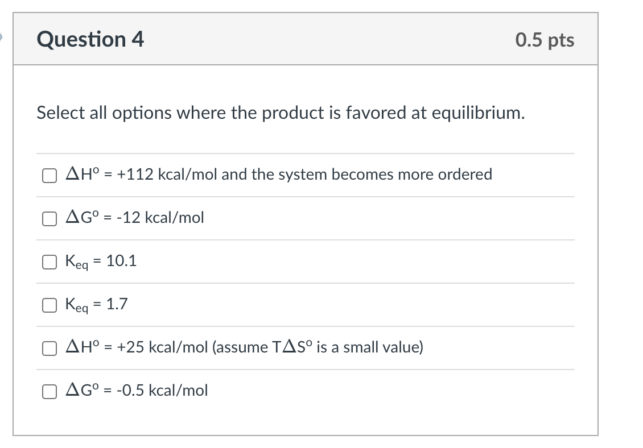643x448 pixels.
Task: Click the ΔG° = -0.5 kcal/mol text
Action: pos(137,390)
